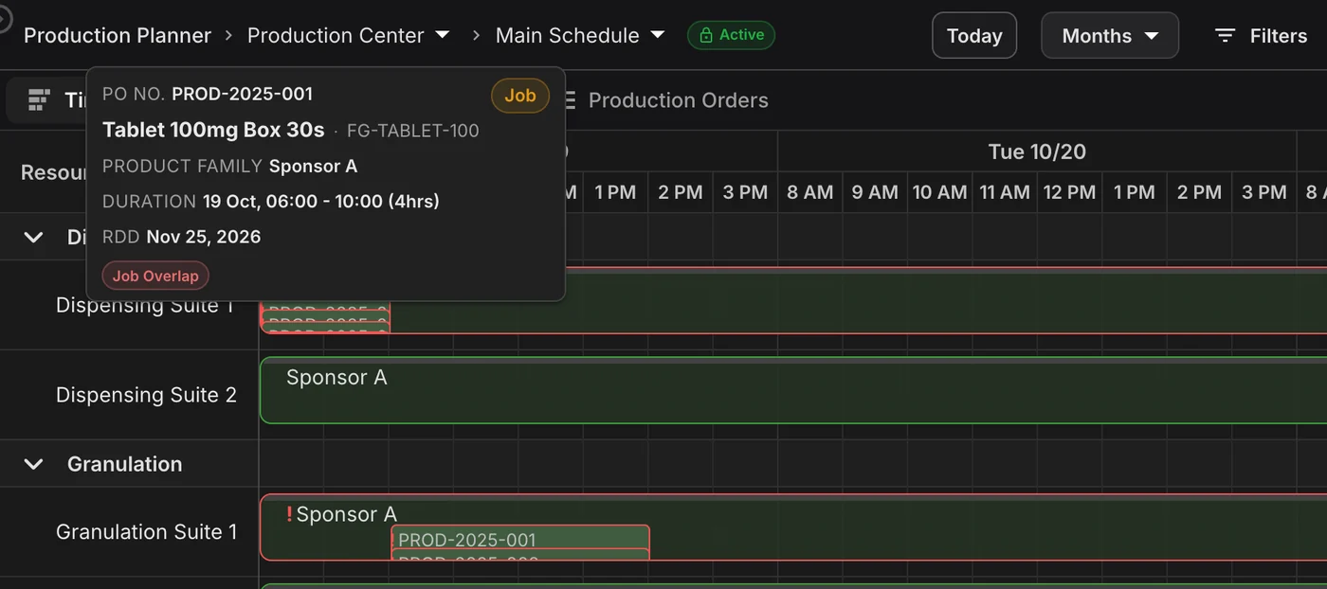Click the Active lock status badge
The width and height of the screenshot is (1327, 589).
pos(731,35)
